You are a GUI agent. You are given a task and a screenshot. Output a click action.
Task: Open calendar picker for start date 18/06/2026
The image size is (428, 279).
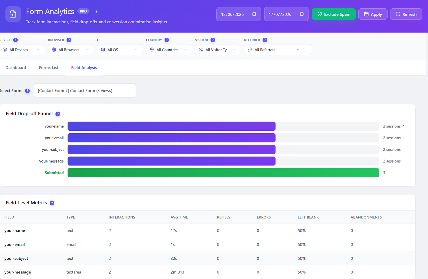[x=254, y=14]
